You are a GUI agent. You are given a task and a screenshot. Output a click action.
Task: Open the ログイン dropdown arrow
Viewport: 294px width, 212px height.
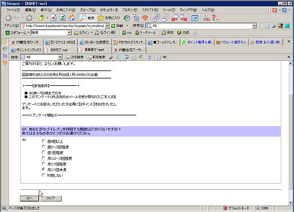(92, 32)
